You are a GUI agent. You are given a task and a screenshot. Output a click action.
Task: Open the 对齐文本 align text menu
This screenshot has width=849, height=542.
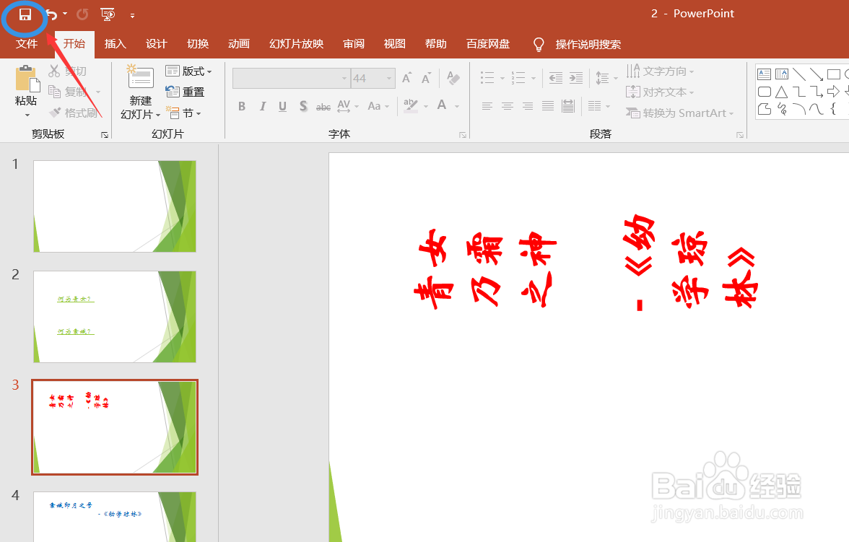pos(660,92)
